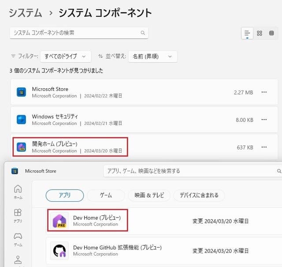Select the Windows セキュリティ component name

pos(55,117)
